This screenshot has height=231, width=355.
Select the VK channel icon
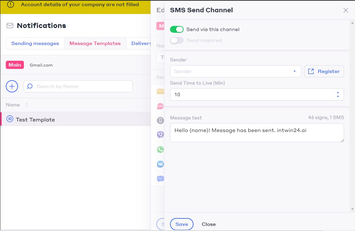pyautogui.click(x=160, y=164)
